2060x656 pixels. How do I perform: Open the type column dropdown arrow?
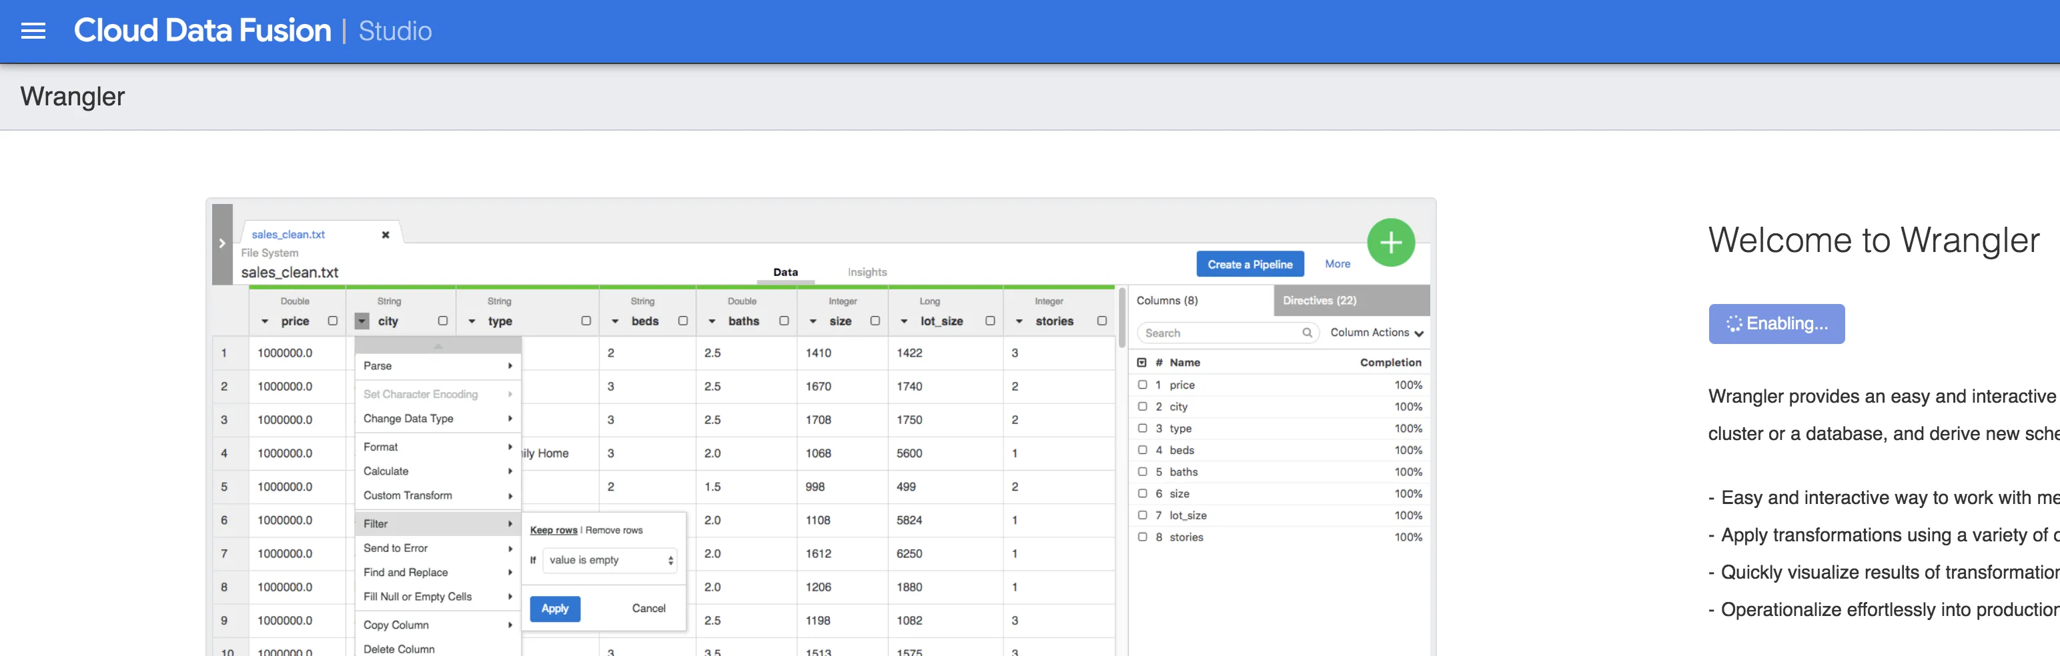click(x=472, y=321)
